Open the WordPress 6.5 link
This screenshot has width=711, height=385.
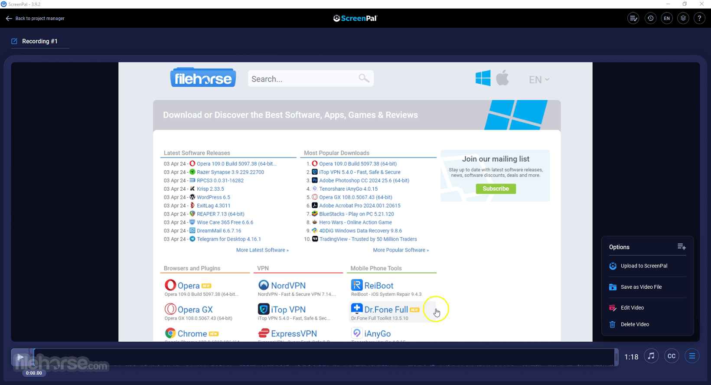(x=213, y=197)
